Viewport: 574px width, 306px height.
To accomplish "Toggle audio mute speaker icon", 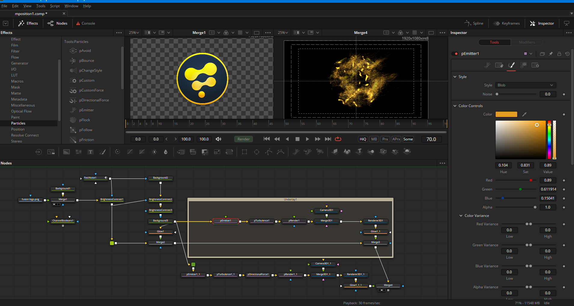I will click(x=218, y=139).
